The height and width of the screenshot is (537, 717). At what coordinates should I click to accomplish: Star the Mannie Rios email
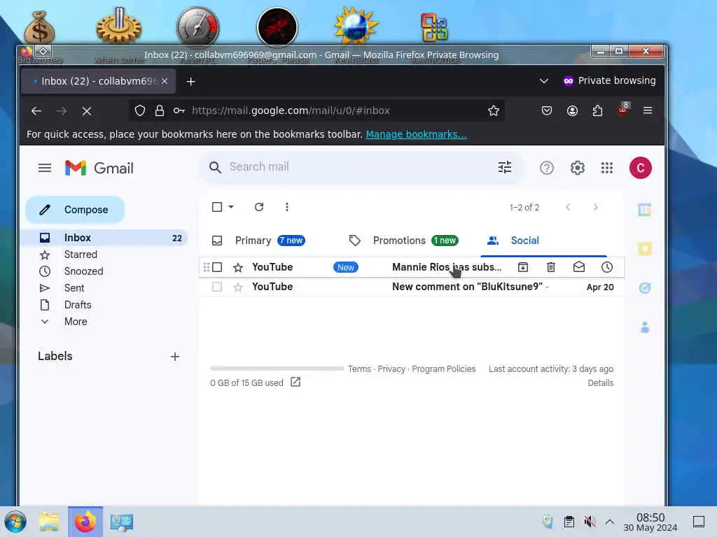(x=238, y=267)
